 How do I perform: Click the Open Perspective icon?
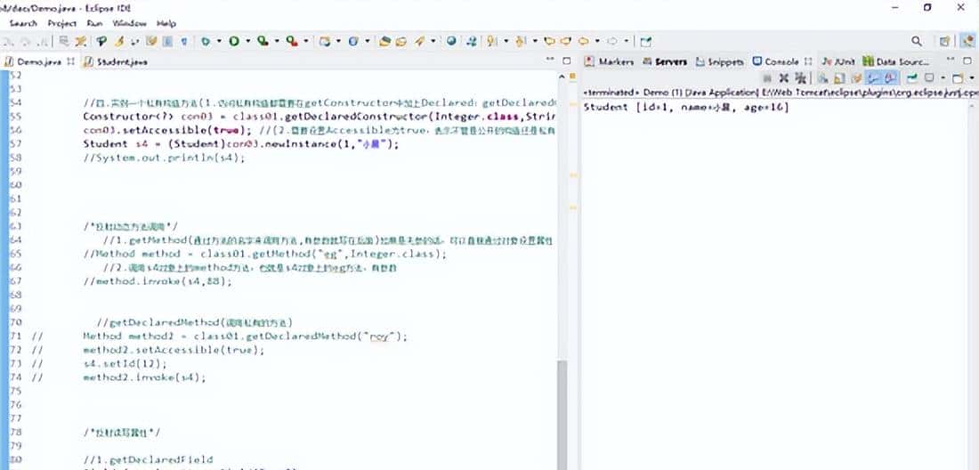click(944, 41)
